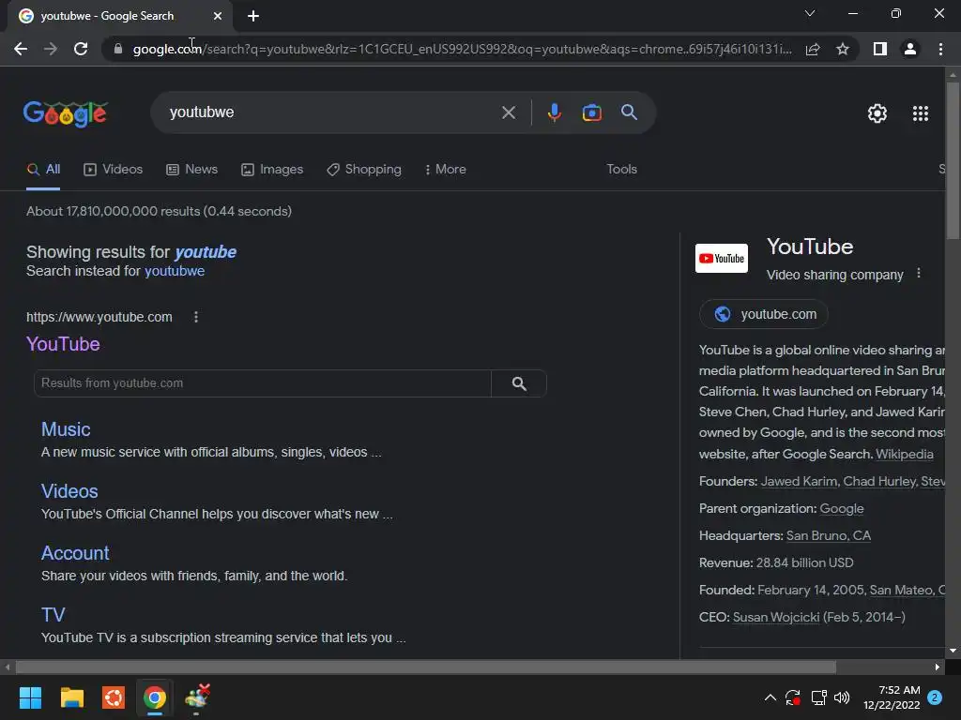Open the search Tools options
The width and height of the screenshot is (961, 720).
(x=621, y=169)
